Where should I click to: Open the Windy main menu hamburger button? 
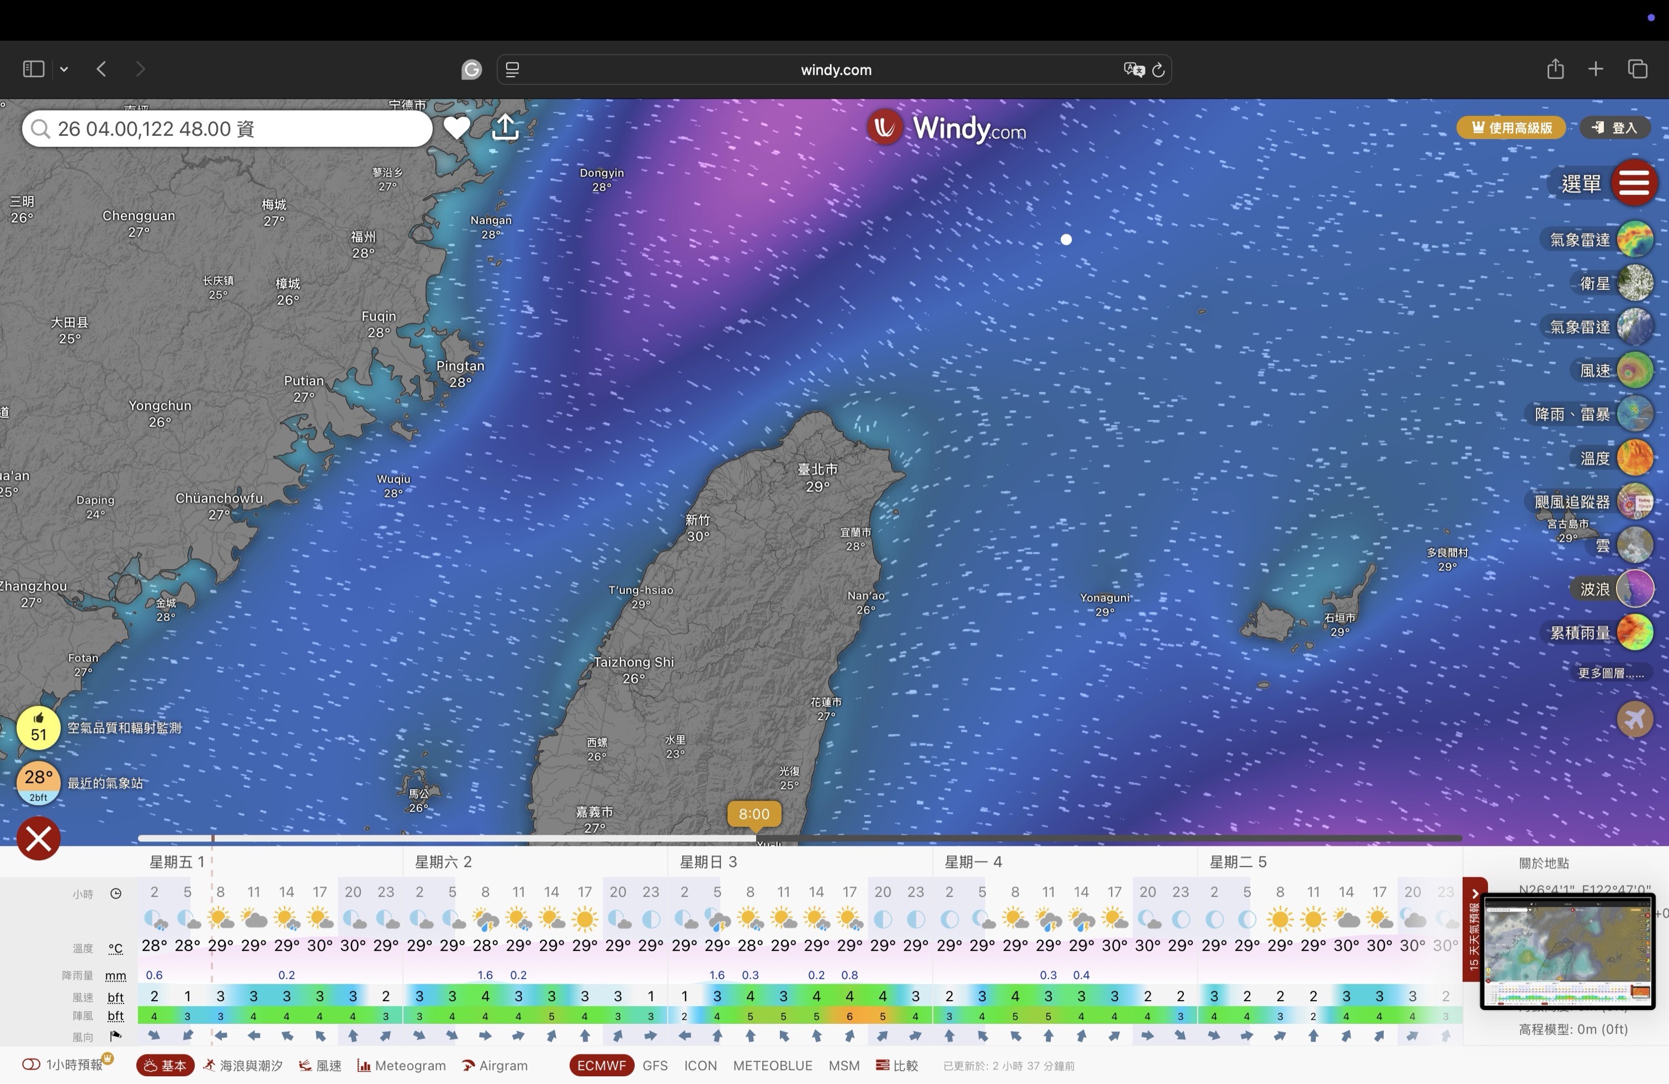(x=1634, y=183)
